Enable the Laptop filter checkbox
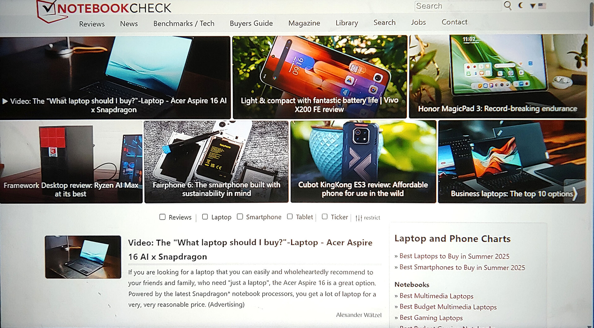The image size is (594, 328). pyautogui.click(x=205, y=217)
